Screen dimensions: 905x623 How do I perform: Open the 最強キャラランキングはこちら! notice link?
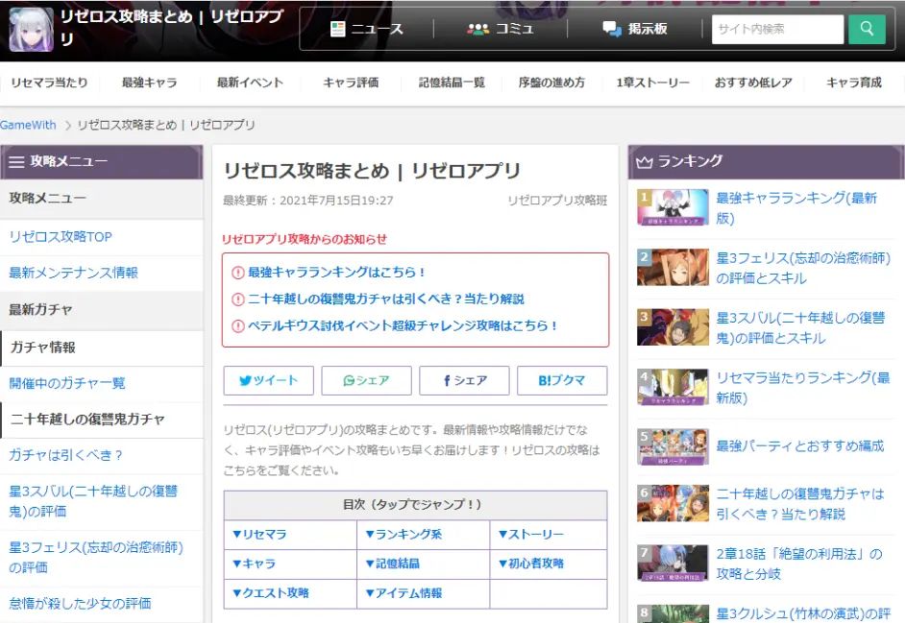click(336, 273)
